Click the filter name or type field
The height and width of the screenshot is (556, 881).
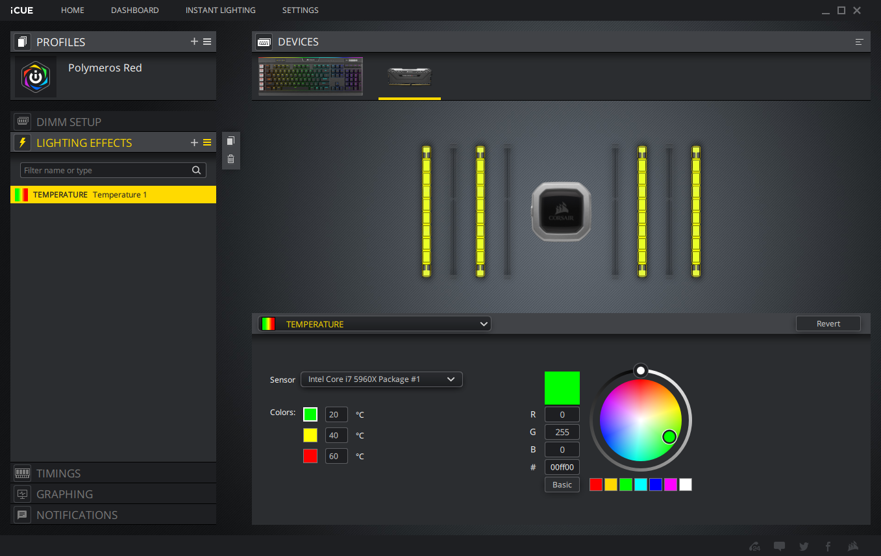click(106, 170)
